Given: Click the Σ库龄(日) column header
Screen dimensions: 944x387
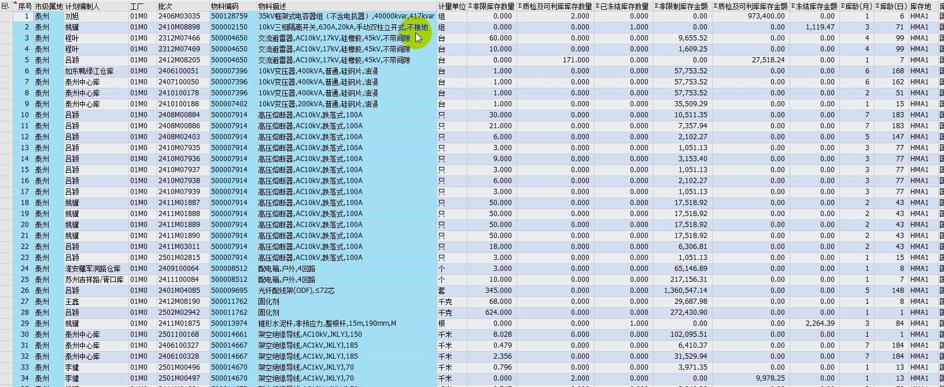Looking at the screenshot, I should pyautogui.click(x=891, y=6).
